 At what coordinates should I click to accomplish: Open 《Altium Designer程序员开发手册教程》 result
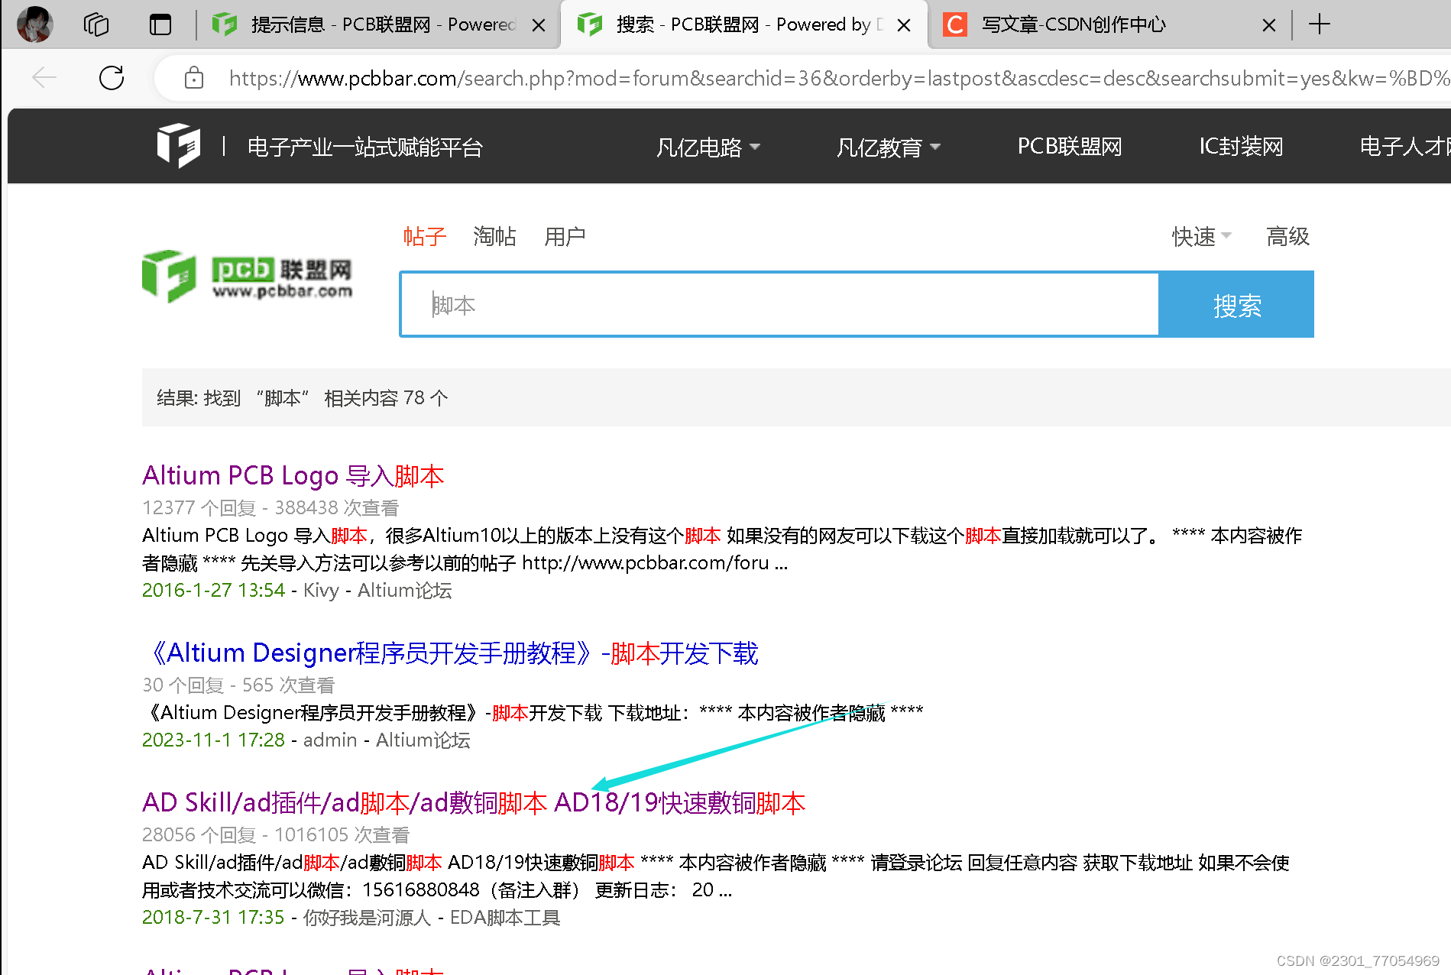[x=451, y=653]
